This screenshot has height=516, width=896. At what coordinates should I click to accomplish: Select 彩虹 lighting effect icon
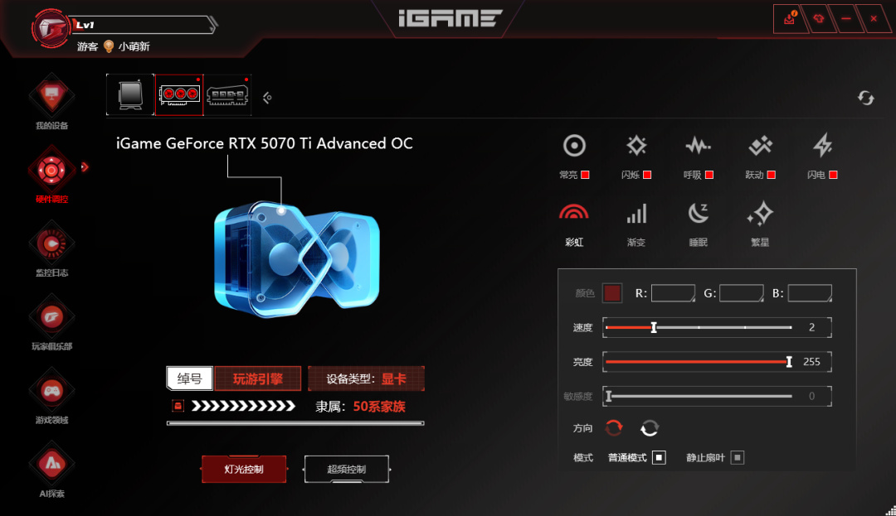coord(574,213)
